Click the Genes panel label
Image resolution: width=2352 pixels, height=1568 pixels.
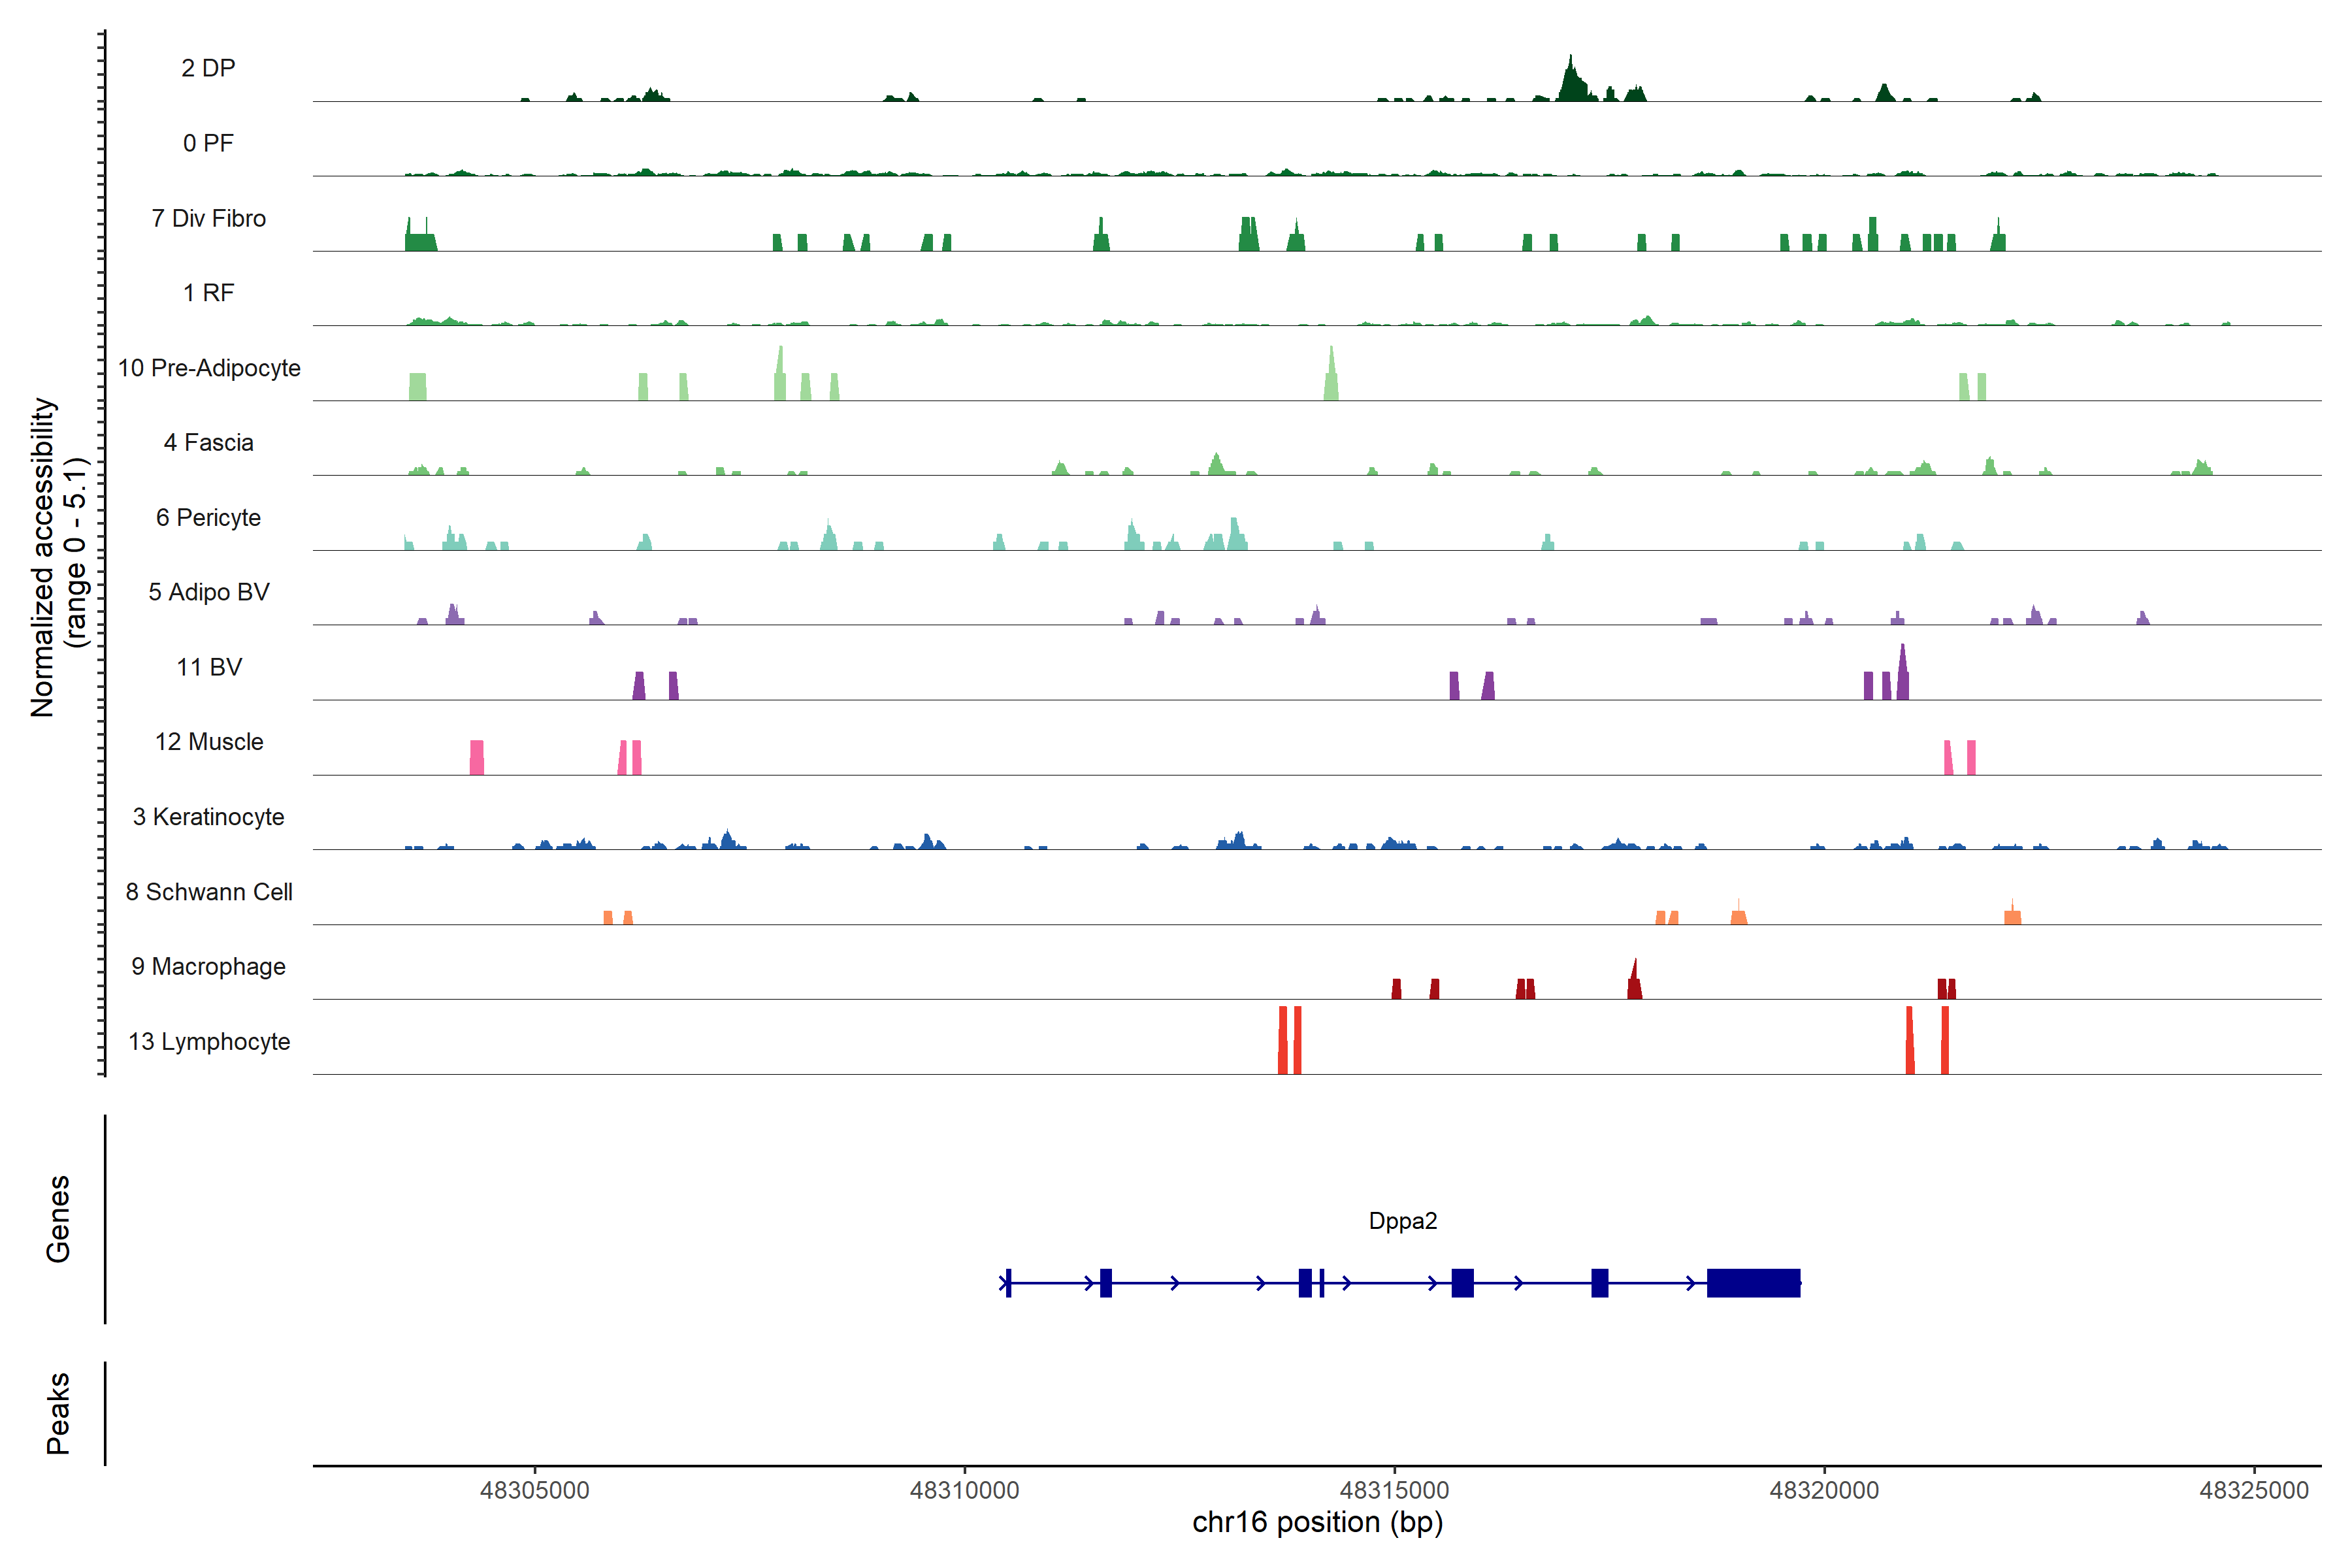coord(58,1219)
